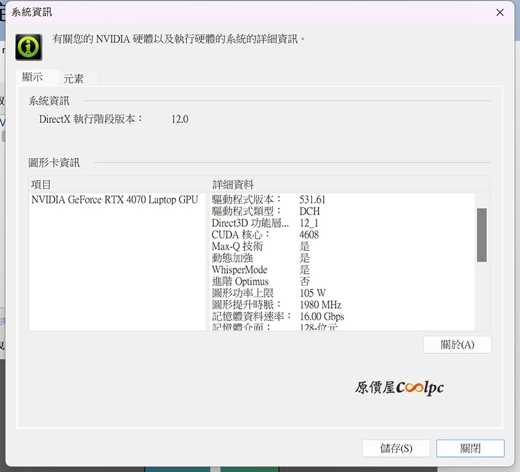Image resolution: width=520 pixels, height=472 pixels.
Task: Click driver version value 531.61
Action: (x=313, y=200)
